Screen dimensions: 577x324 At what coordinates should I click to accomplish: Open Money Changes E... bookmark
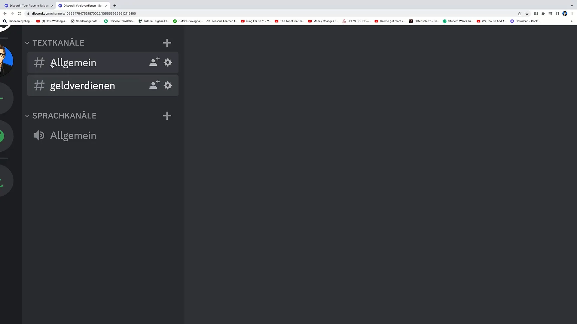pos(323,21)
